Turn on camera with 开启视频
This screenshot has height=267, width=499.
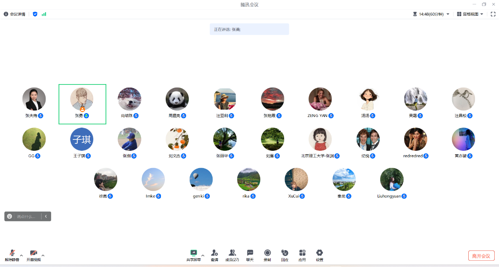tap(33, 253)
